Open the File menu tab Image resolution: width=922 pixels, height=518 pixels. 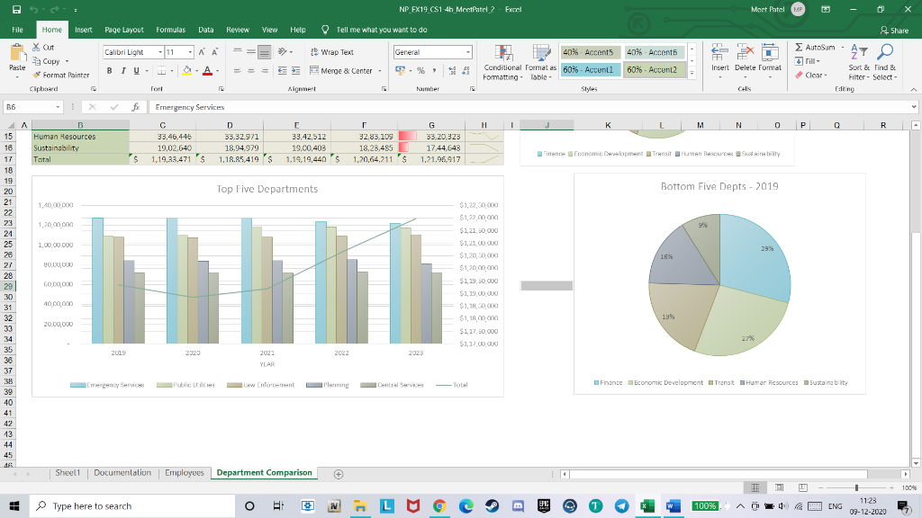pos(18,30)
